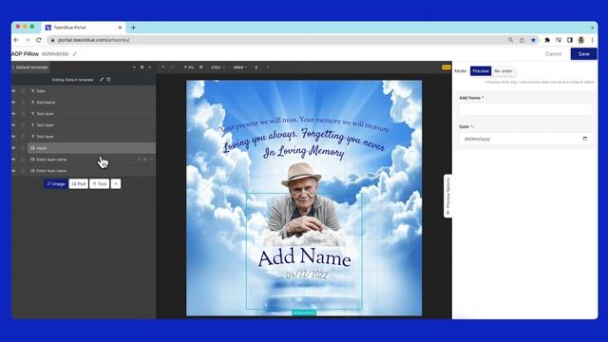
Task: Open Chrome's three-dot menu
Action: tap(592, 40)
